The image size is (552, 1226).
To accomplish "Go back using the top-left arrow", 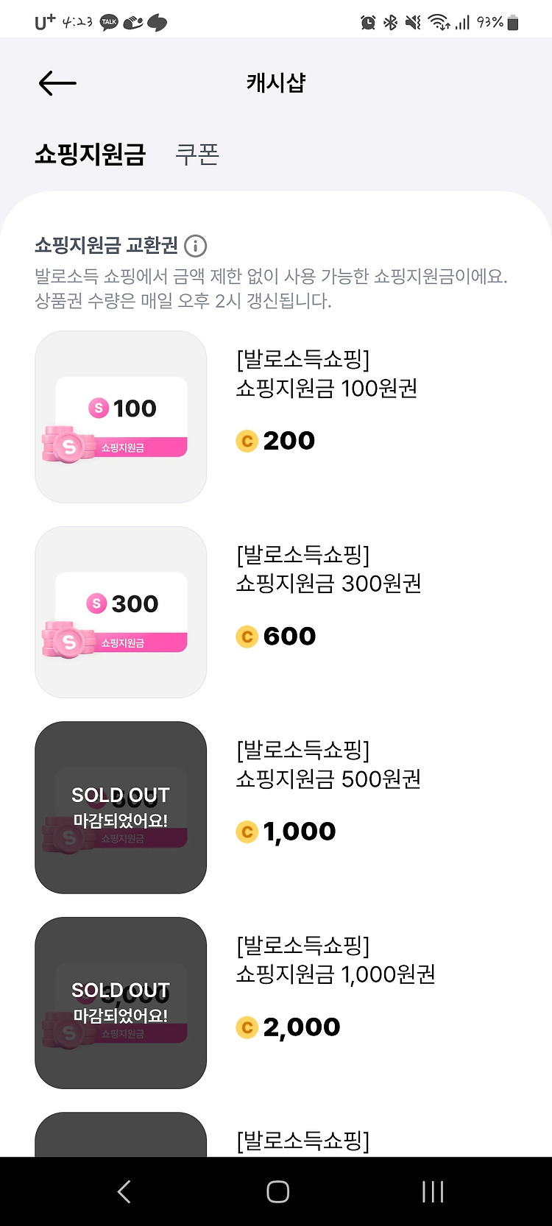I will (x=57, y=83).
